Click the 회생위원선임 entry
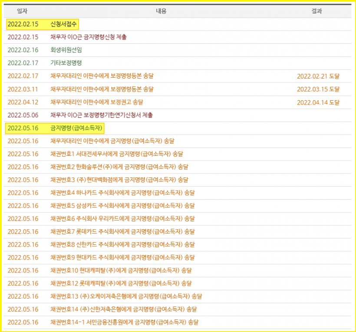Image resolution: width=356 pixels, height=332 pixels. 66,50
